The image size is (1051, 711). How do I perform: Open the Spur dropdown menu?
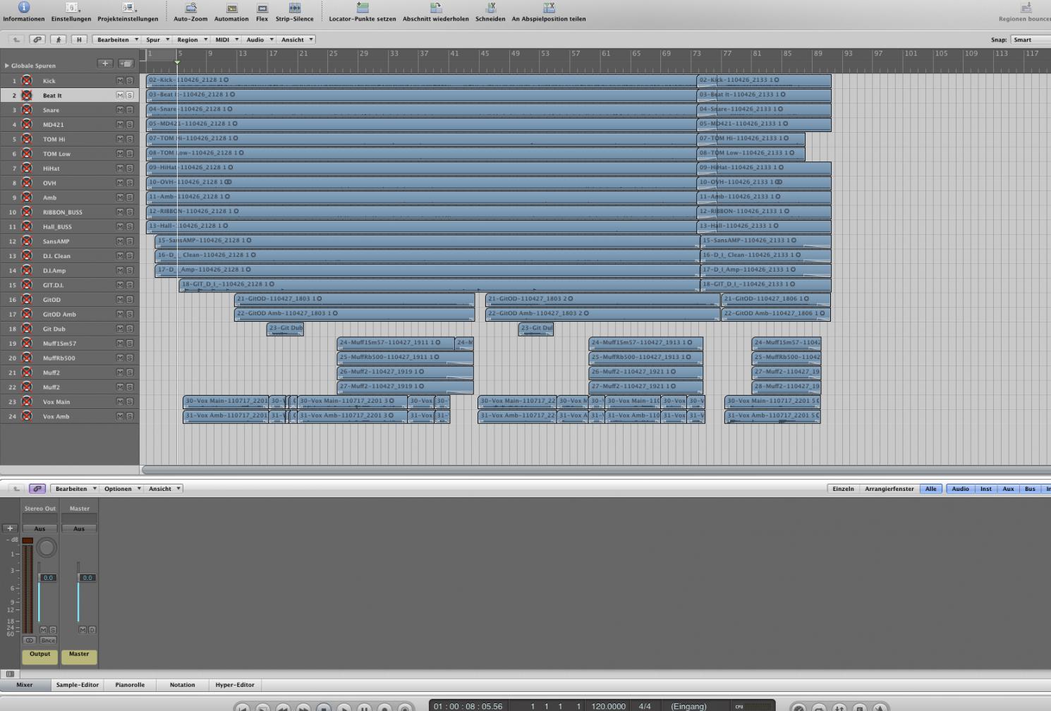[x=157, y=39]
